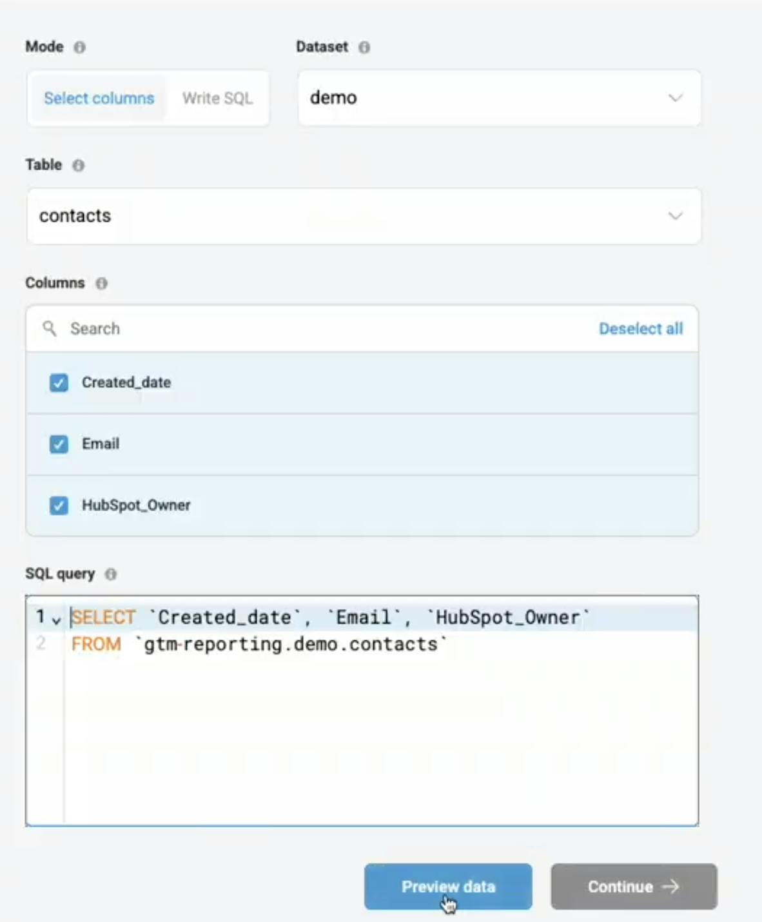Click the Deselect all link
Image resolution: width=762 pixels, height=922 pixels.
(641, 329)
